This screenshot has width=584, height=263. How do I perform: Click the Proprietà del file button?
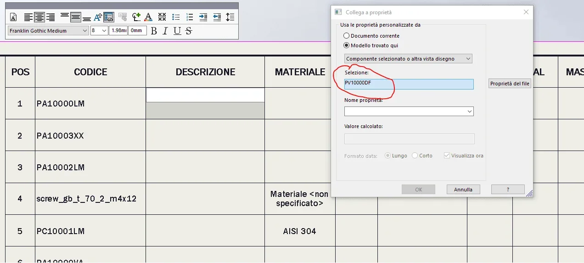point(510,84)
